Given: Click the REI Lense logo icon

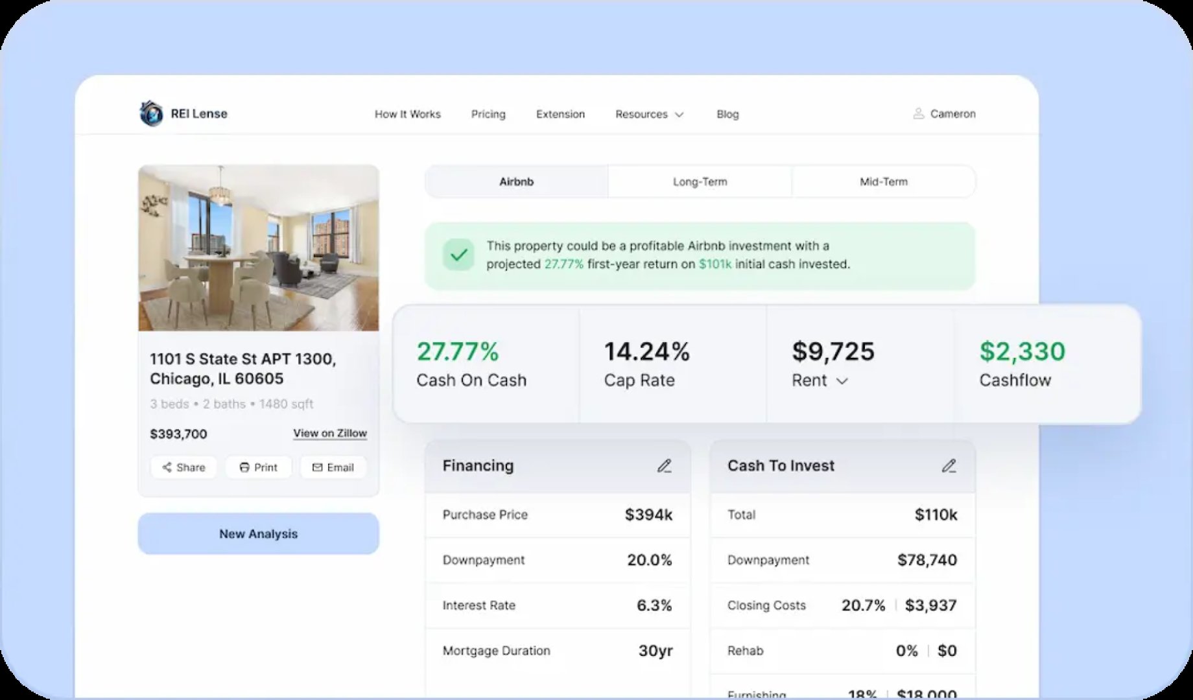Looking at the screenshot, I should pyautogui.click(x=150, y=113).
